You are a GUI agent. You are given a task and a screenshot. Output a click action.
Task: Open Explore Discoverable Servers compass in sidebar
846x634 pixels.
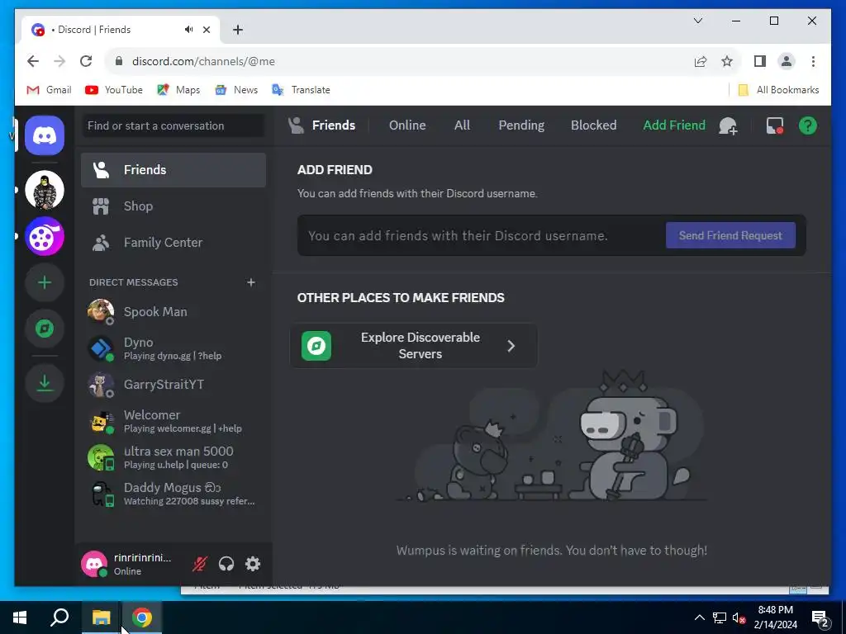coord(45,329)
